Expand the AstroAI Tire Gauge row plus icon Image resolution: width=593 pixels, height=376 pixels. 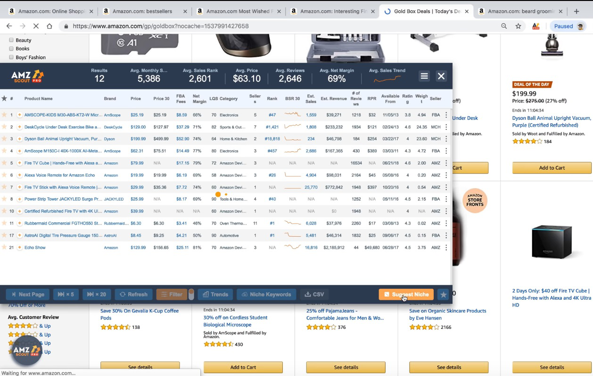click(x=19, y=235)
